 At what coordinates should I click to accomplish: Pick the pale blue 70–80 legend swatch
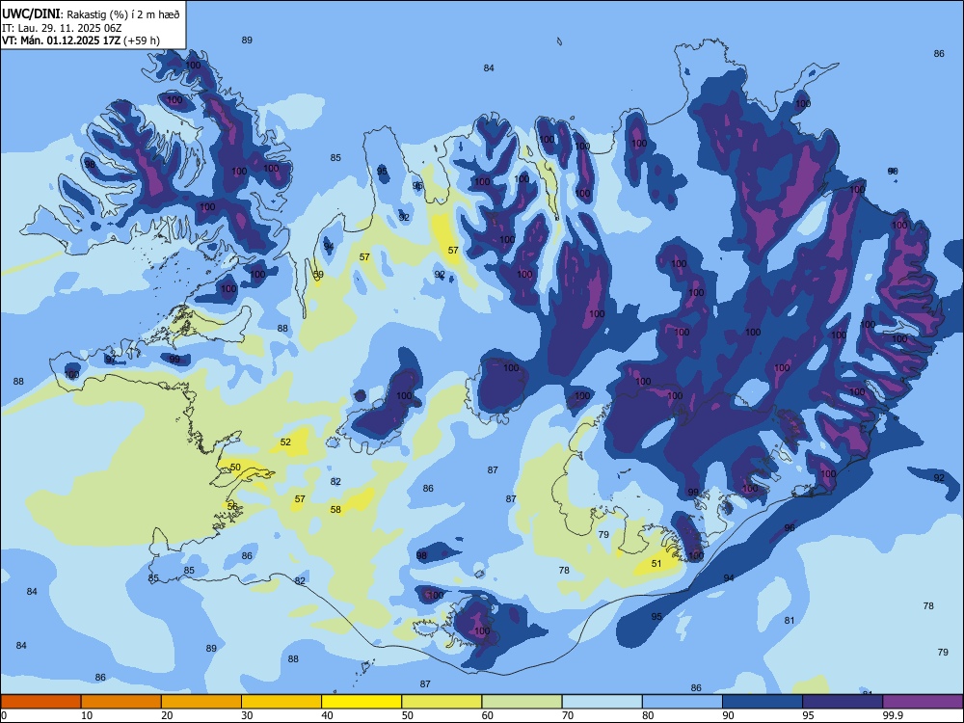(x=602, y=702)
